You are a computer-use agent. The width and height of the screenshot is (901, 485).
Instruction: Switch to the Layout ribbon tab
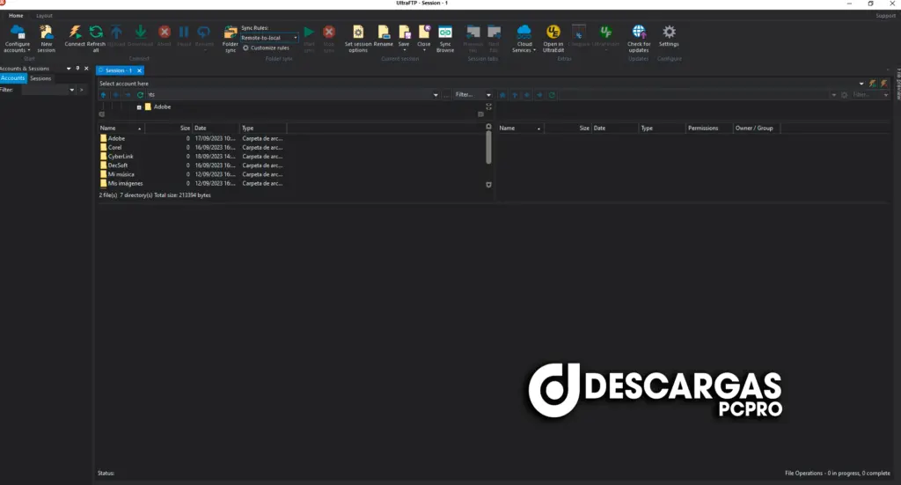tap(44, 16)
